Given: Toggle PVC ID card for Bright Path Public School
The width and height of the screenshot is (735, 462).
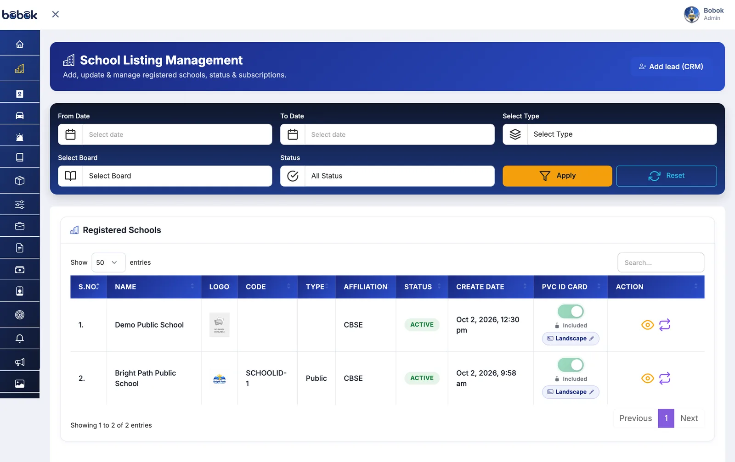Looking at the screenshot, I should 571,365.
